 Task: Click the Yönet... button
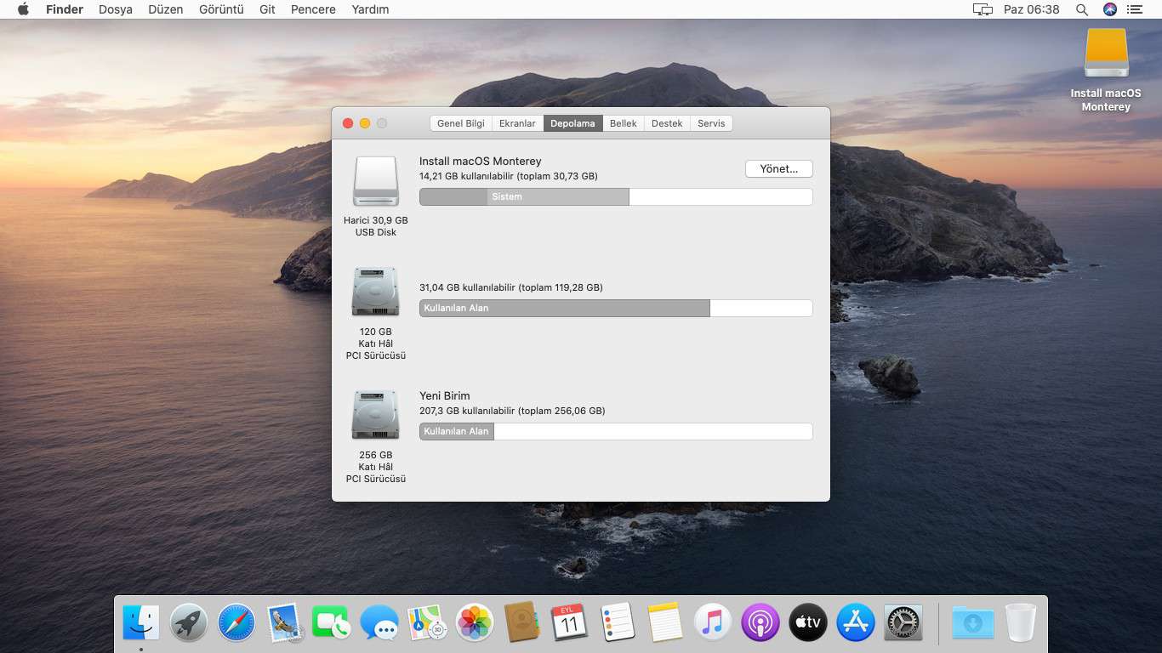[779, 169]
